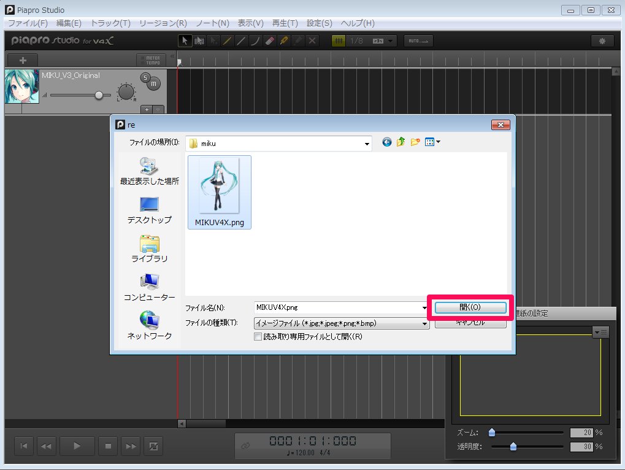Open the 再生(T) menu

pyautogui.click(x=285, y=23)
